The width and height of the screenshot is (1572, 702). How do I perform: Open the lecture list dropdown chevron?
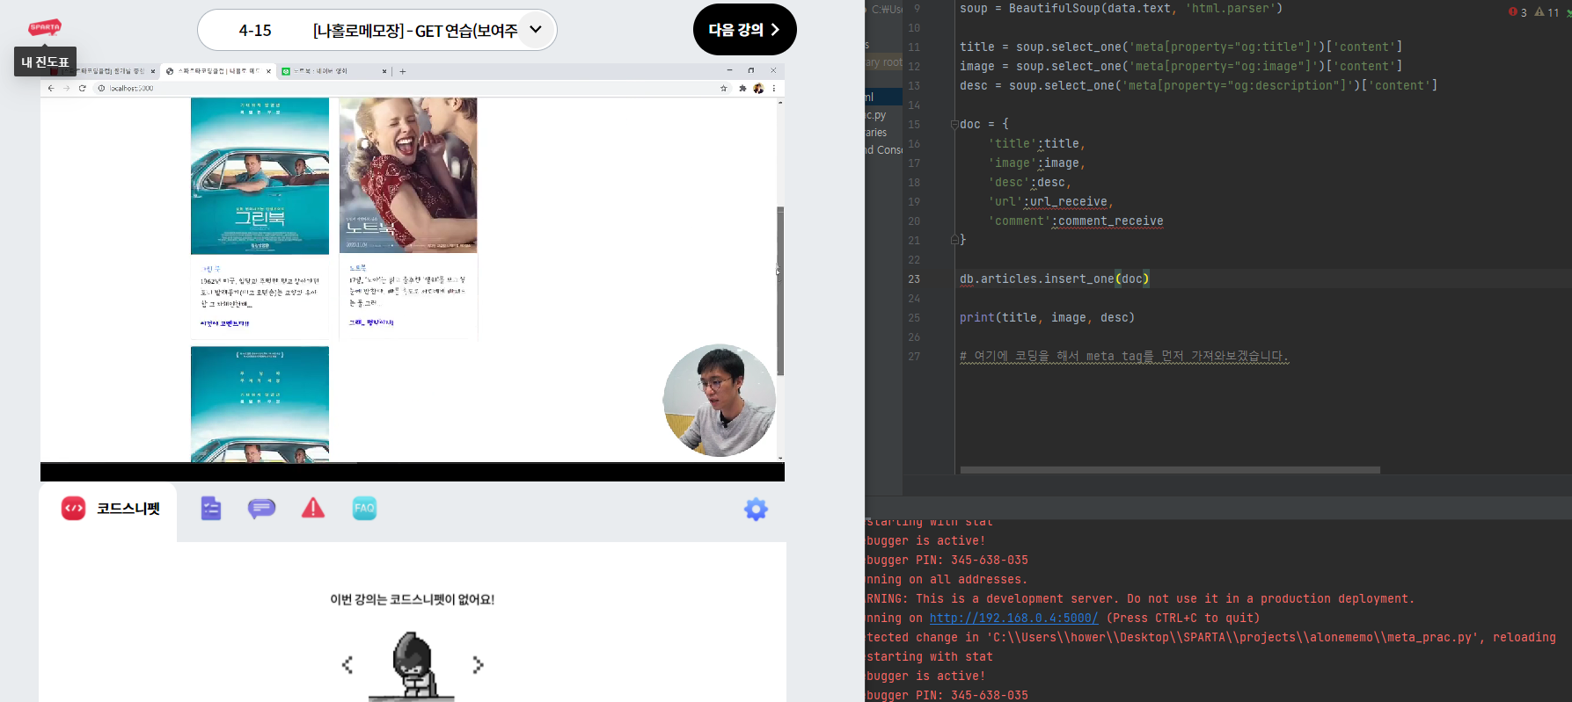pyautogui.click(x=536, y=30)
